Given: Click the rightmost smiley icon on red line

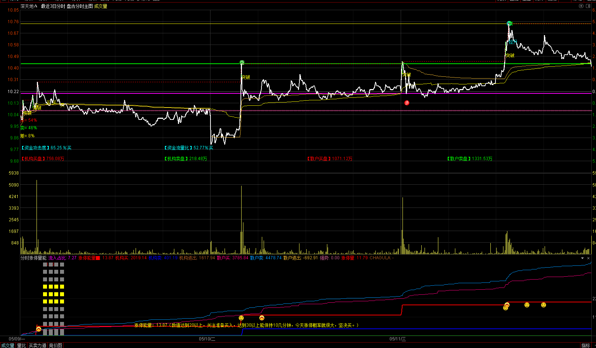Looking at the screenshot, I should [x=544, y=305].
